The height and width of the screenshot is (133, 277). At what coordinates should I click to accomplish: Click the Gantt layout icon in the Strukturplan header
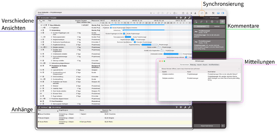coord(181,18)
